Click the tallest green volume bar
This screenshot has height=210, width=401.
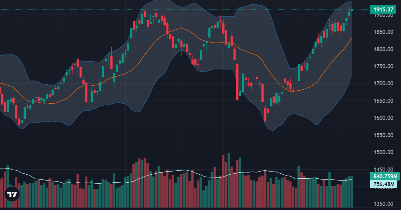229,180
